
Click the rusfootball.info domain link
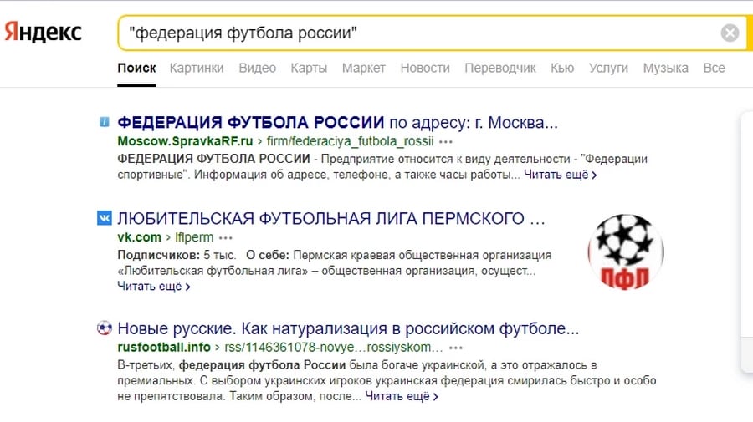(164, 347)
